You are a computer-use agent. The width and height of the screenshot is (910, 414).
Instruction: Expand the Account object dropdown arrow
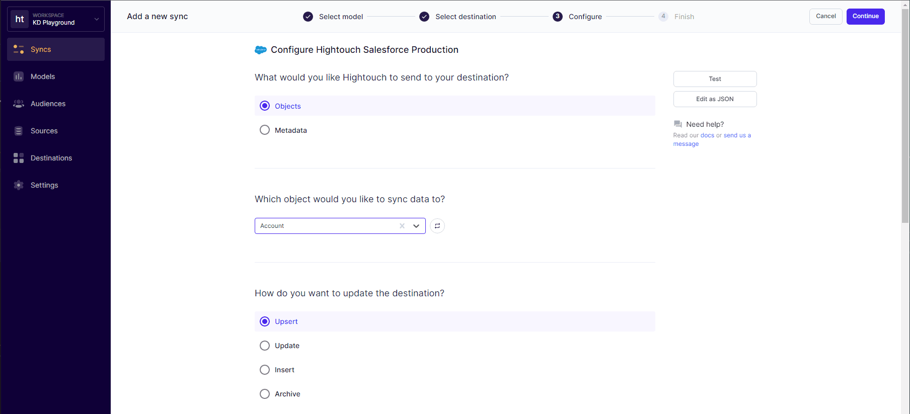[416, 226]
